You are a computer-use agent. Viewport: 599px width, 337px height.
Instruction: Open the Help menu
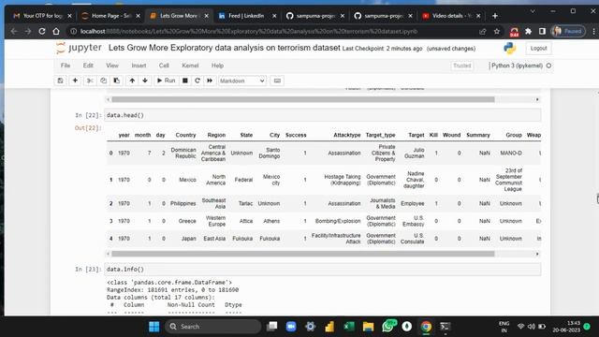[217, 66]
